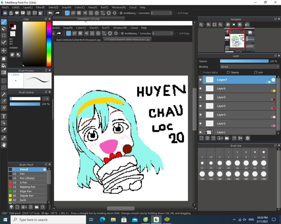Select the Magic Wand tool

[x=4, y=94]
